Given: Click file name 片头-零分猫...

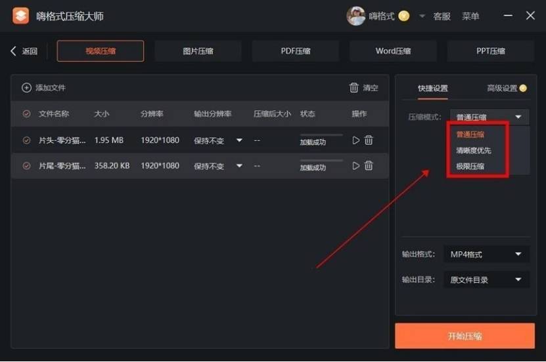Looking at the screenshot, I should point(62,140).
